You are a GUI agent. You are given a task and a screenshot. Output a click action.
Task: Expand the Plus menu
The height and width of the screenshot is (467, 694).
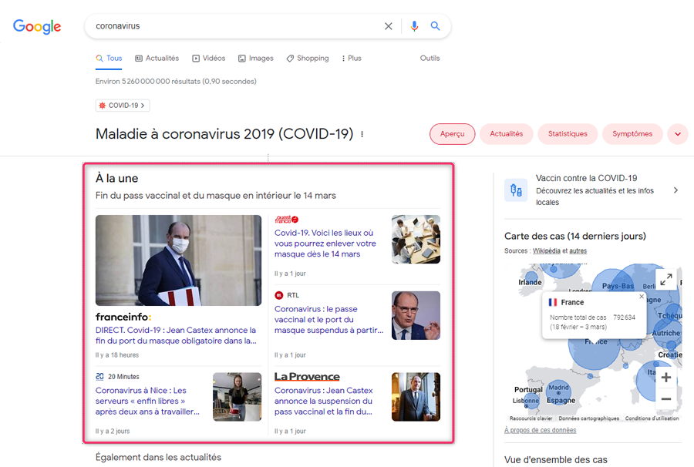click(x=352, y=59)
